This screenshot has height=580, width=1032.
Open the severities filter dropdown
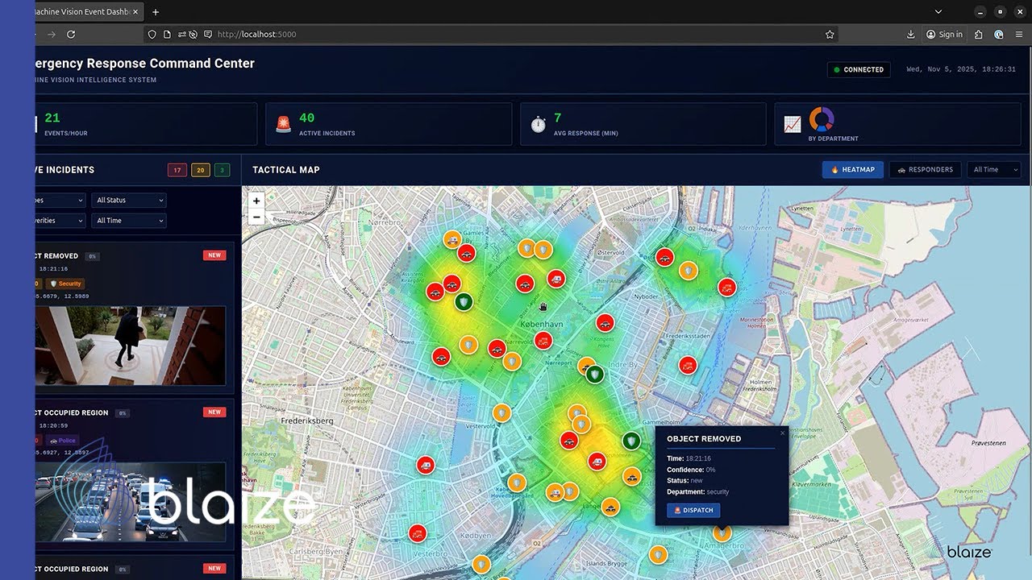pyautogui.click(x=60, y=221)
